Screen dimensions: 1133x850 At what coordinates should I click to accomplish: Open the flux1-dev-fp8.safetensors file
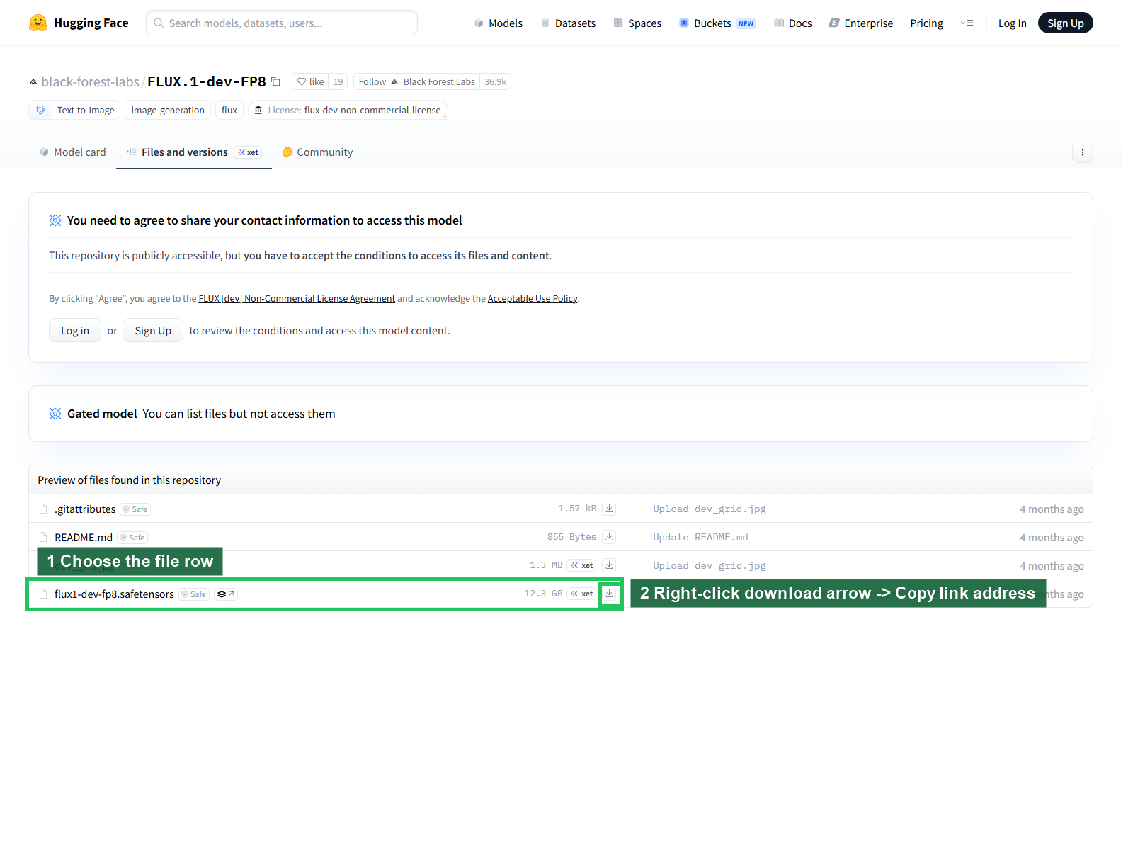[x=114, y=594]
